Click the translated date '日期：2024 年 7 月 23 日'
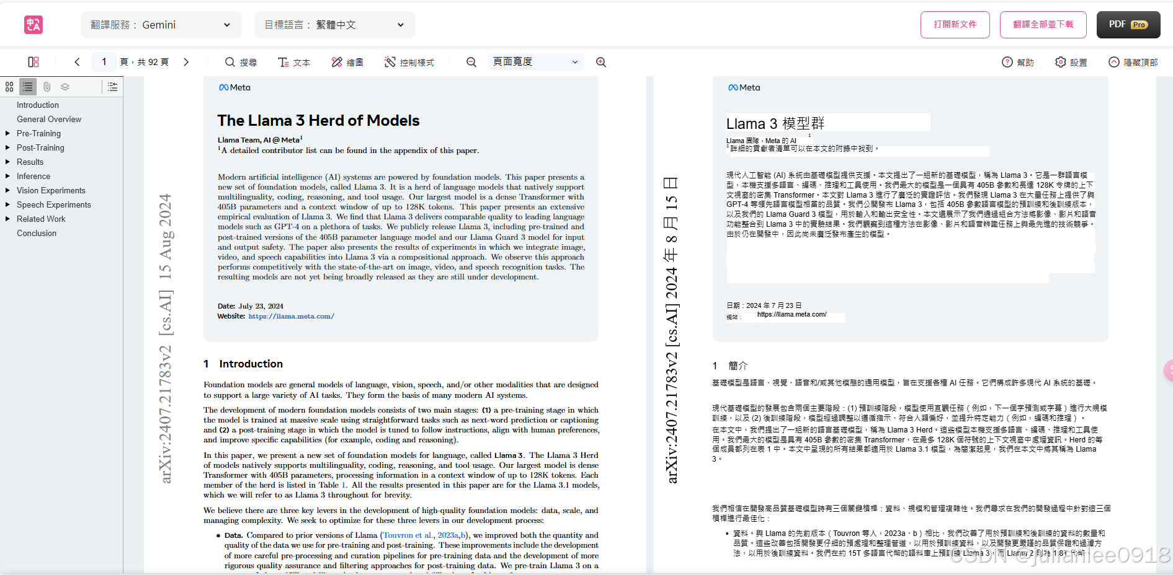Screen dimensions: 1173x575 pos(764,305)
